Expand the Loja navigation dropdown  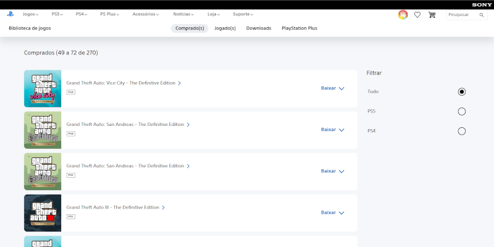[x=214, y=14]
